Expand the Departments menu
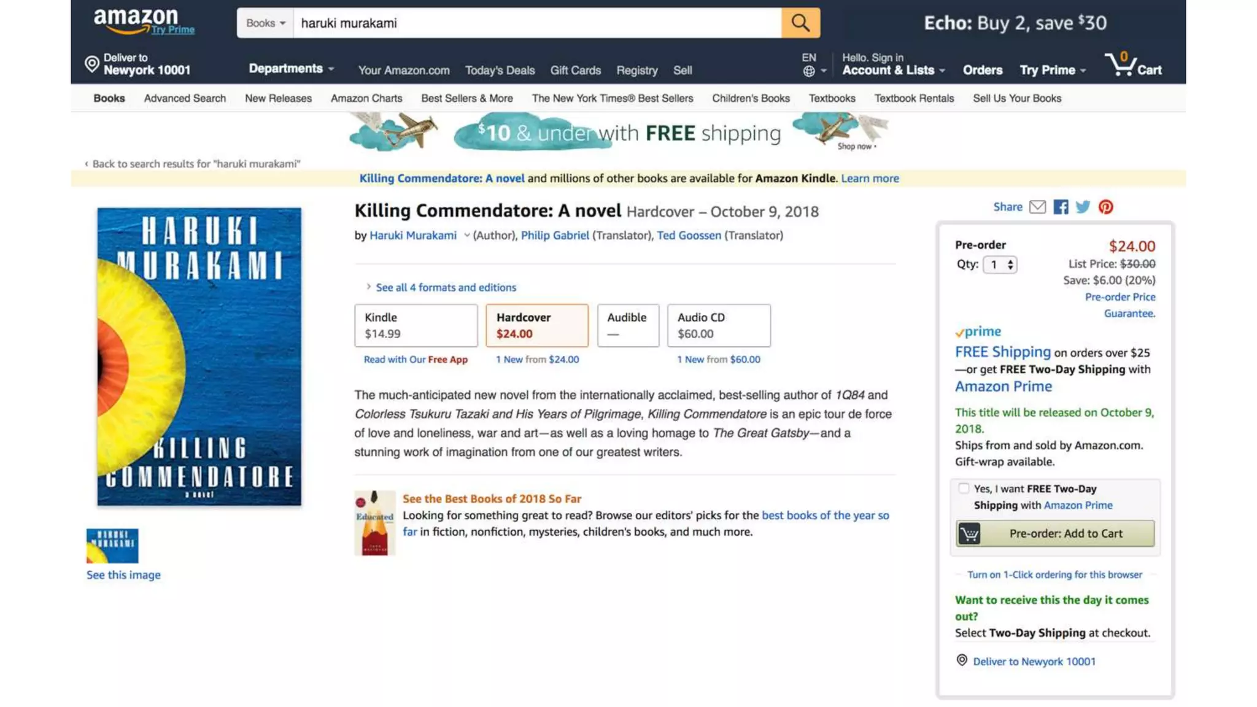1257x707 pixels. pos(291,69)
